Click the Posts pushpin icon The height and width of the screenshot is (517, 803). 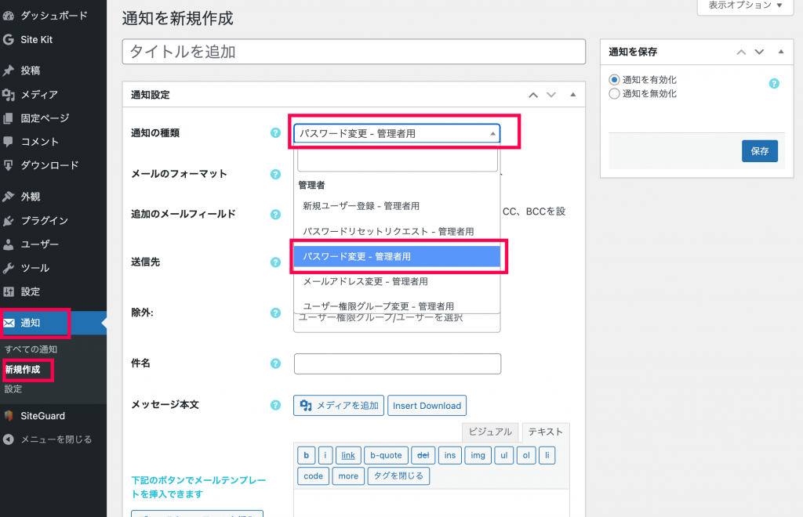click(8, 70)
